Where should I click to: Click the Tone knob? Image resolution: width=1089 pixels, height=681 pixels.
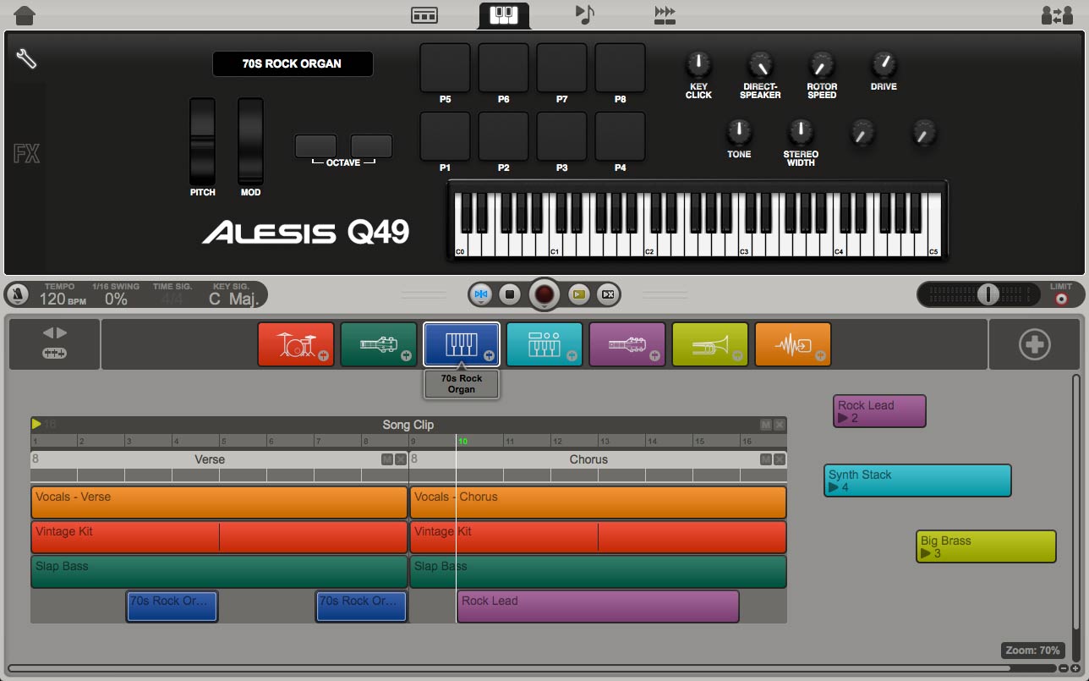pos(739,132)
